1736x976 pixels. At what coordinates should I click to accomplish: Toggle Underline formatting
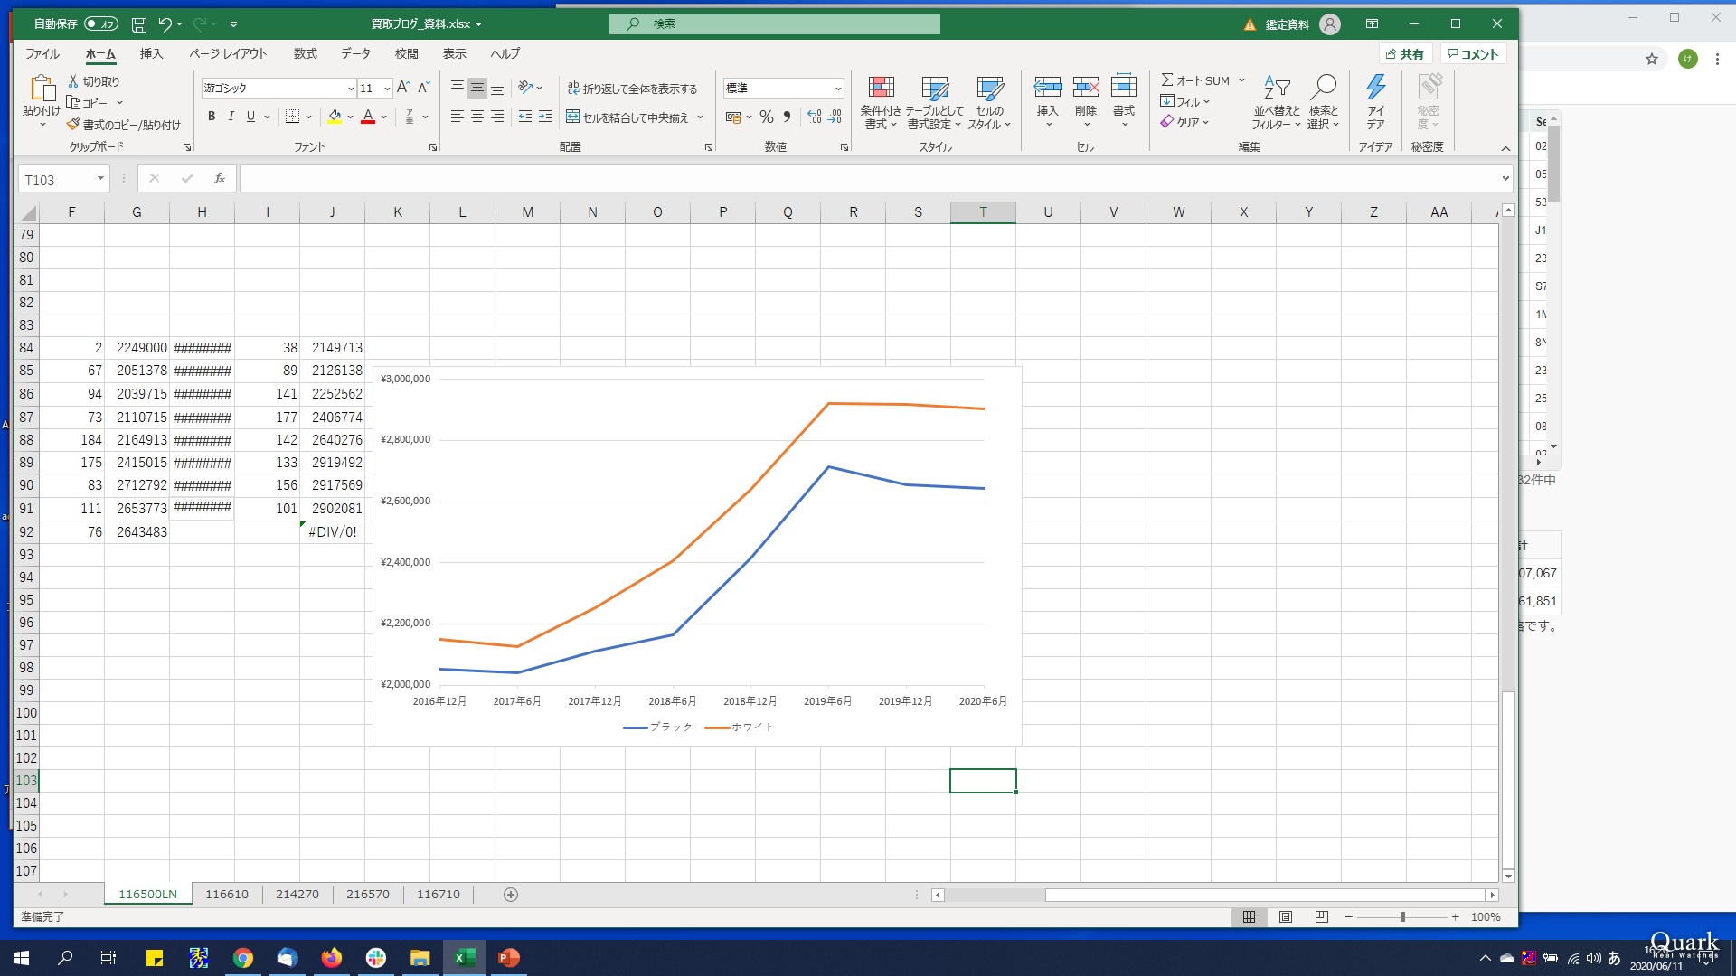click(x=250, y=117)
